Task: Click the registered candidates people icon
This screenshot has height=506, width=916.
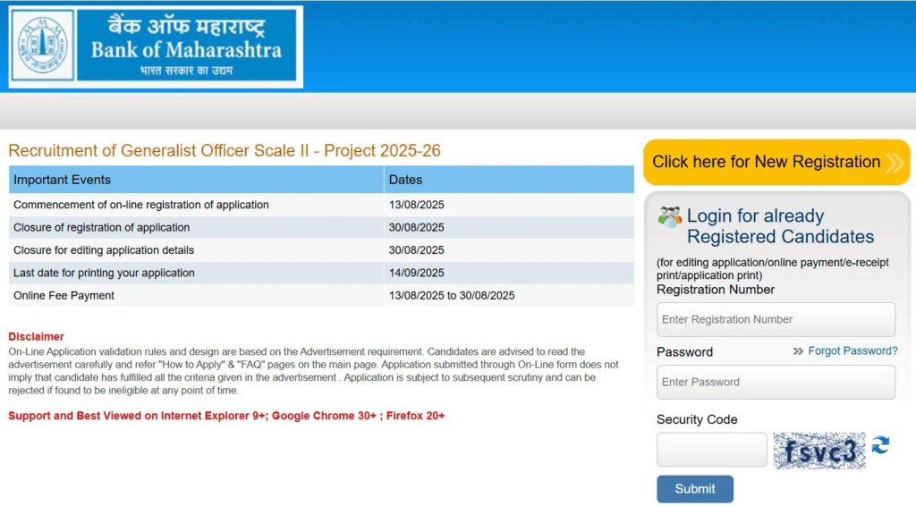Action: pyautogui.click(x=669, y=217)
